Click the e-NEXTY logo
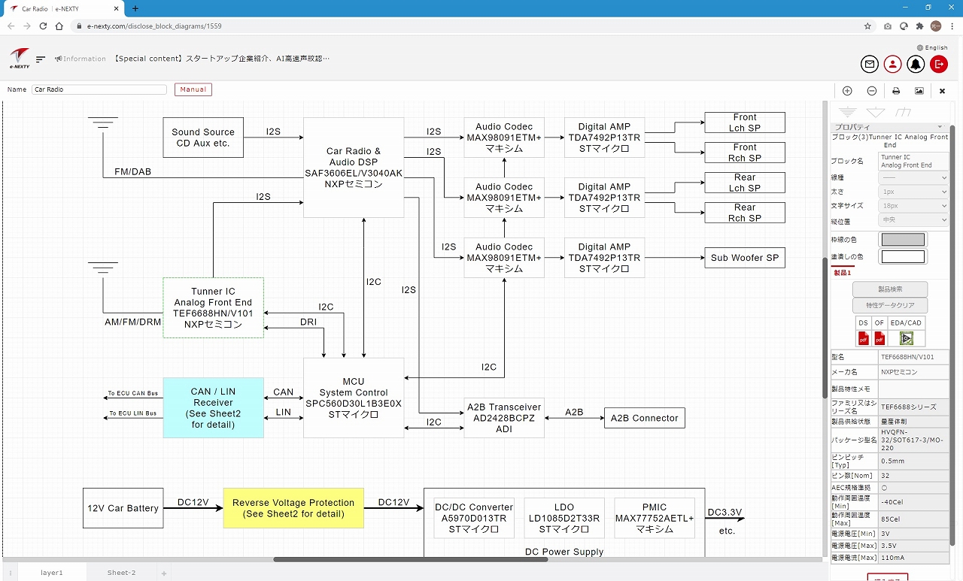This screenshot has height=581, width=963. point(20,59)
